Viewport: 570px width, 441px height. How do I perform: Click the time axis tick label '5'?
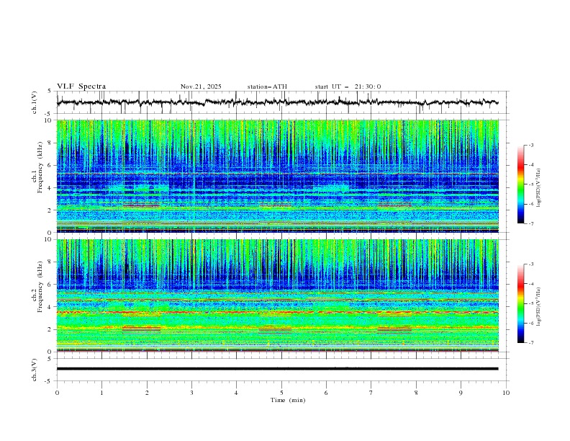tap(281, 393)
